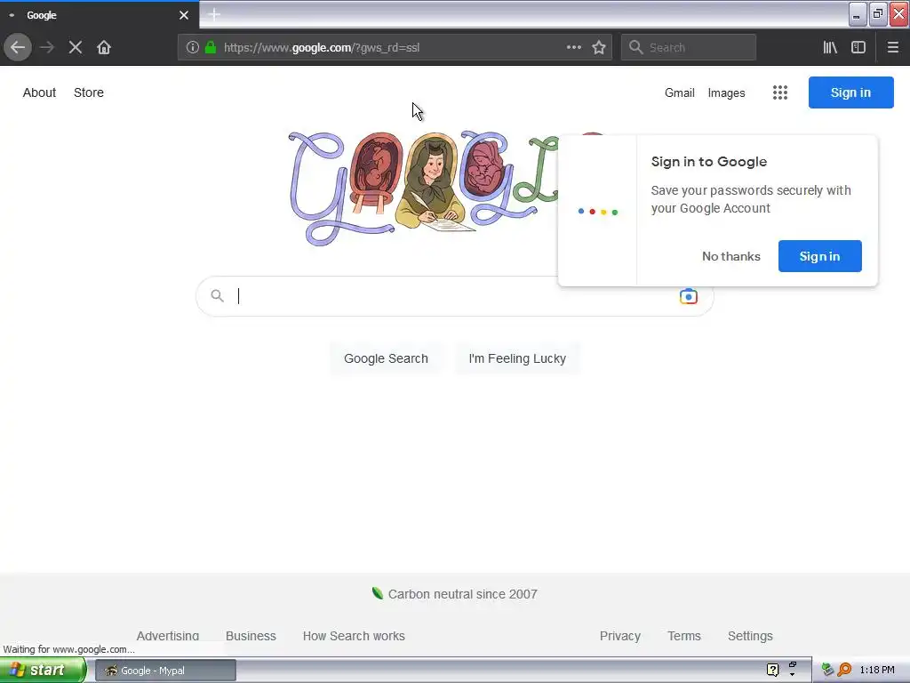Close the Google tab

point(184,15)
